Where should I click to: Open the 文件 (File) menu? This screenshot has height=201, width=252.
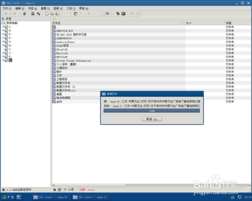(x=7, y=9)
